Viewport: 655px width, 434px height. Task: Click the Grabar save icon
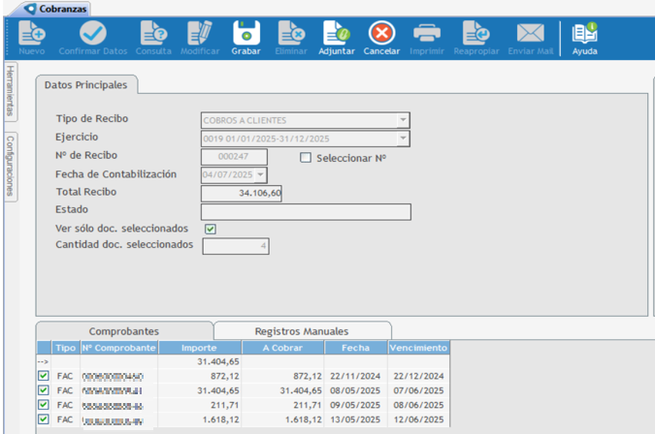[x=246, y=34]
